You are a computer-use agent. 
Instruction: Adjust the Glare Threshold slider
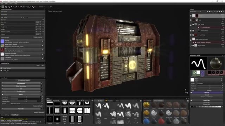coord(26,99)
